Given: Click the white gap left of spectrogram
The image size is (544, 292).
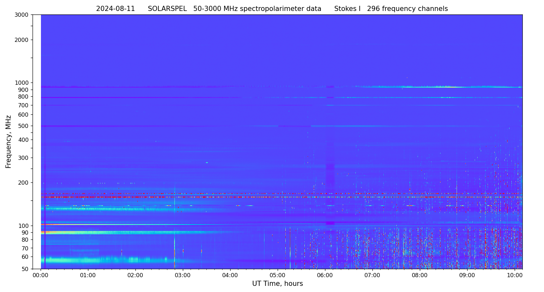Looking at the screenshot, I should (x=37, y=142).
